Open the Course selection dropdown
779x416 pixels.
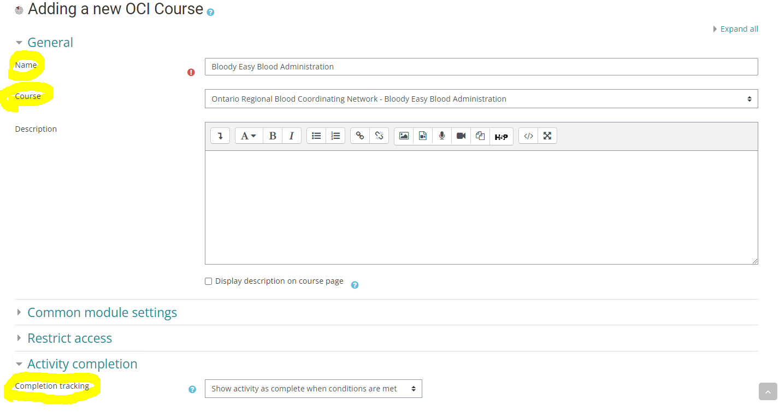(x=481, y=99)
